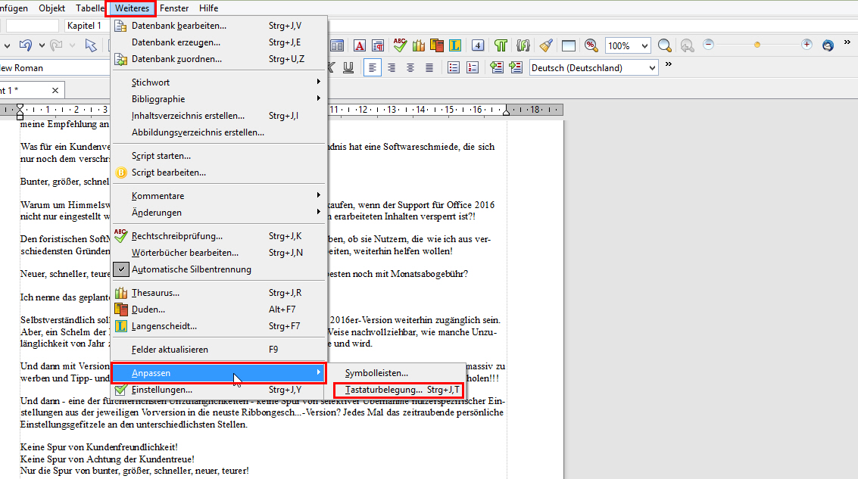Viewport: 858px width, 479px height.
Task: Close the document tab with the X
Action: [x=55, y=90]
